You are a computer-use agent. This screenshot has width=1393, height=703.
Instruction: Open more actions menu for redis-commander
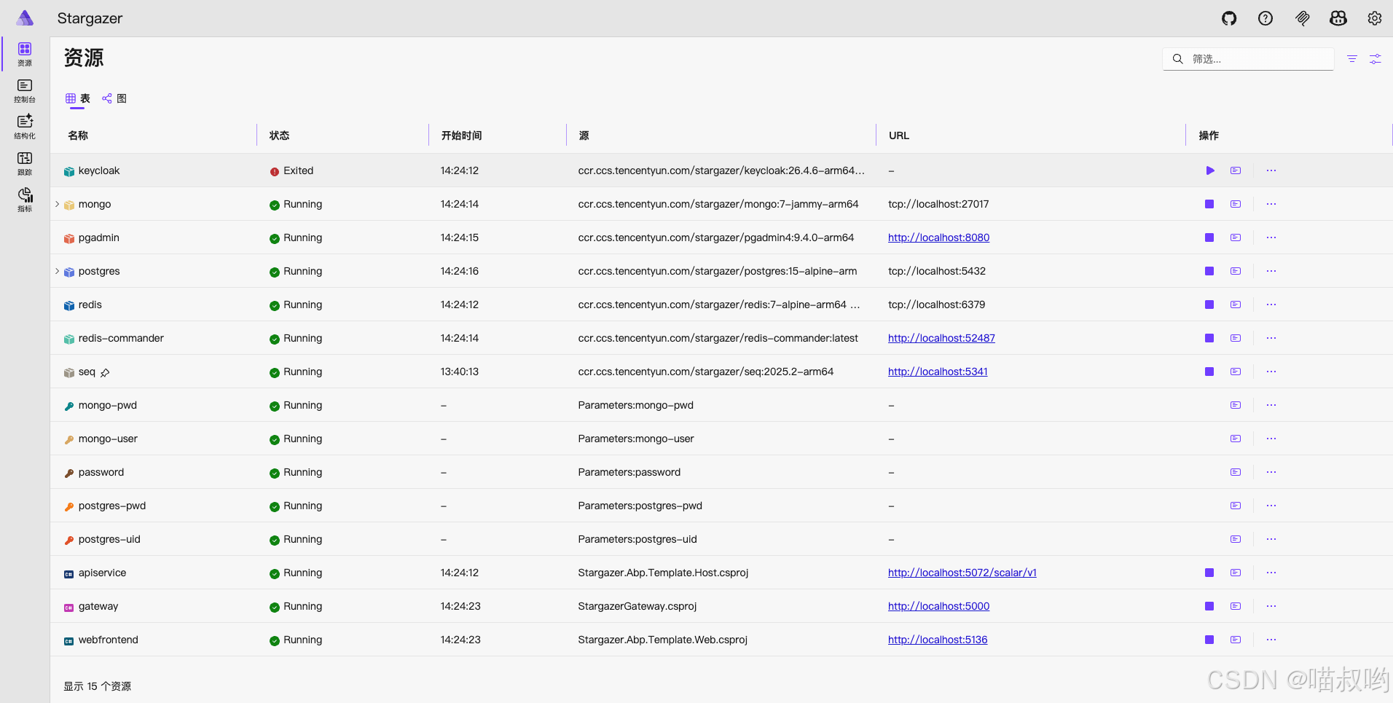click(x=1271, y=338)
